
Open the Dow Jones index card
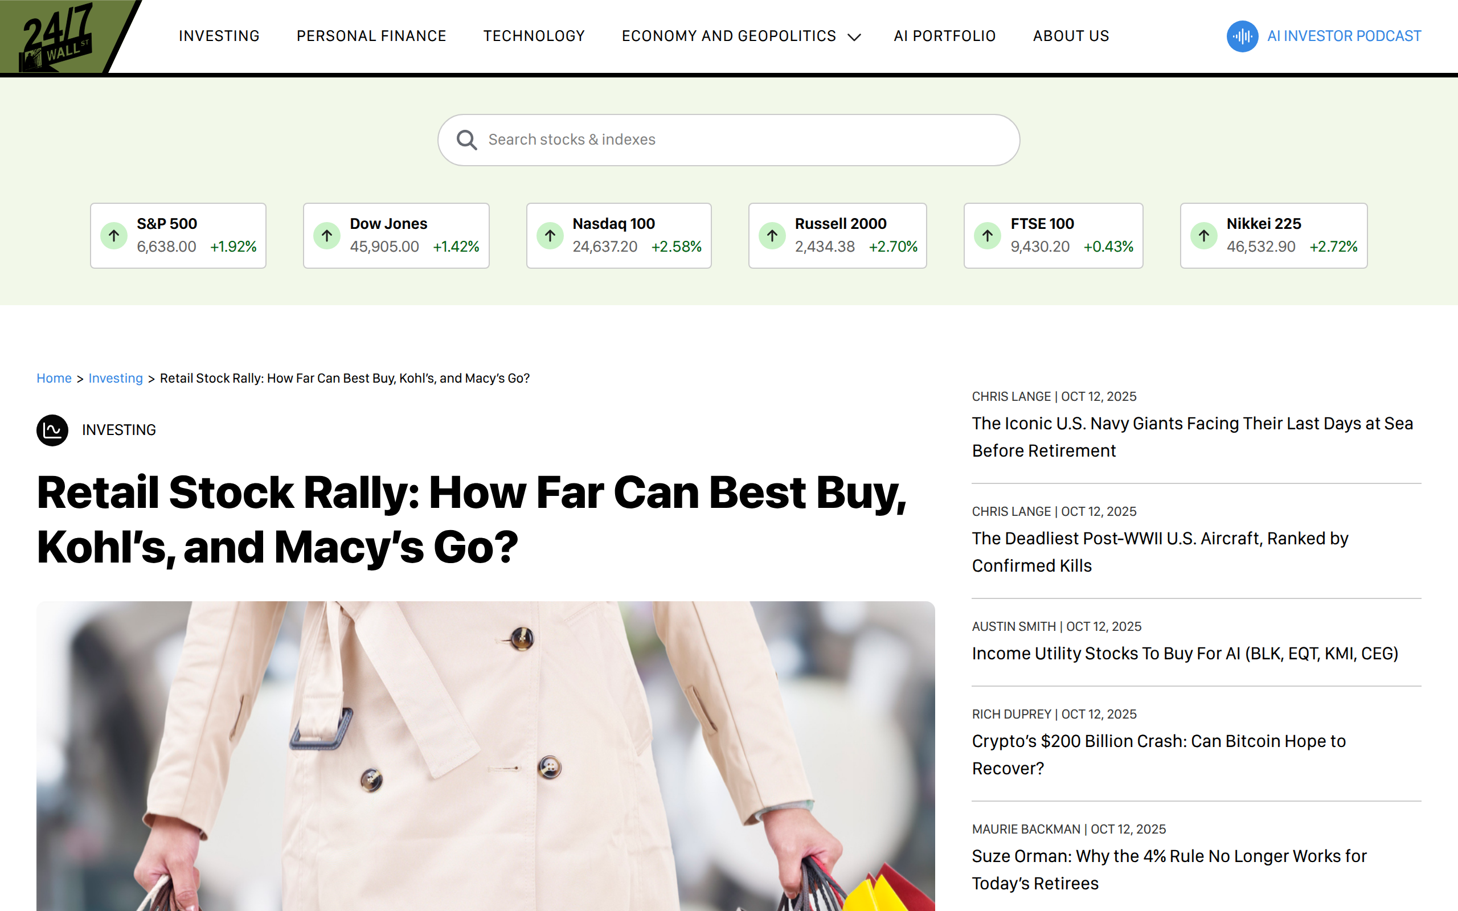[x=396, y=236]
